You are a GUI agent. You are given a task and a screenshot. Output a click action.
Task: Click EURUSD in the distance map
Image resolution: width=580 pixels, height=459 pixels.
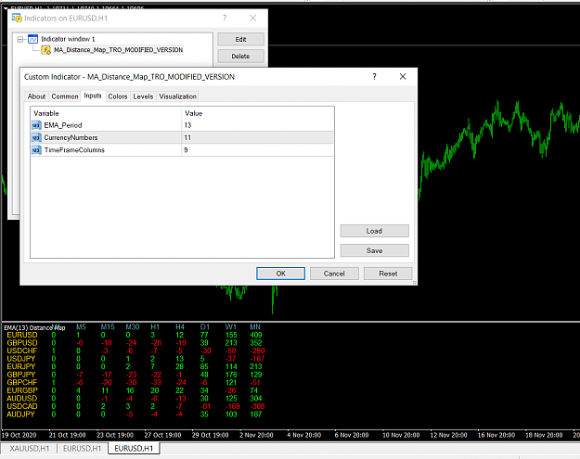point(22,335)
